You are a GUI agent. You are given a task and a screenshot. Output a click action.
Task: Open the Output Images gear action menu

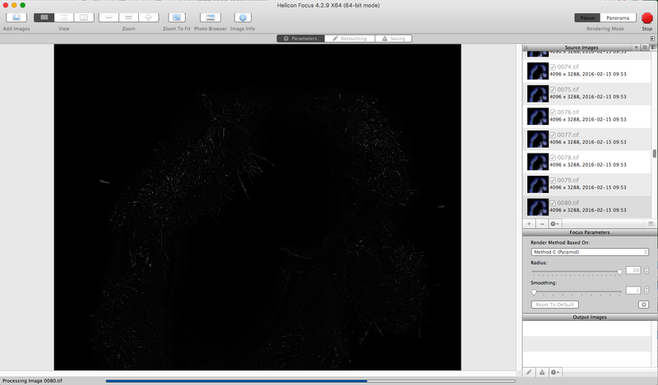(554, 372)
